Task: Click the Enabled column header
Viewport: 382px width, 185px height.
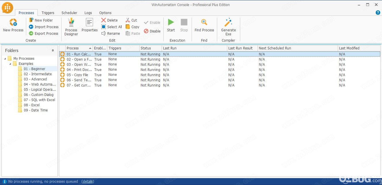Action: click(x=100, y=48)
